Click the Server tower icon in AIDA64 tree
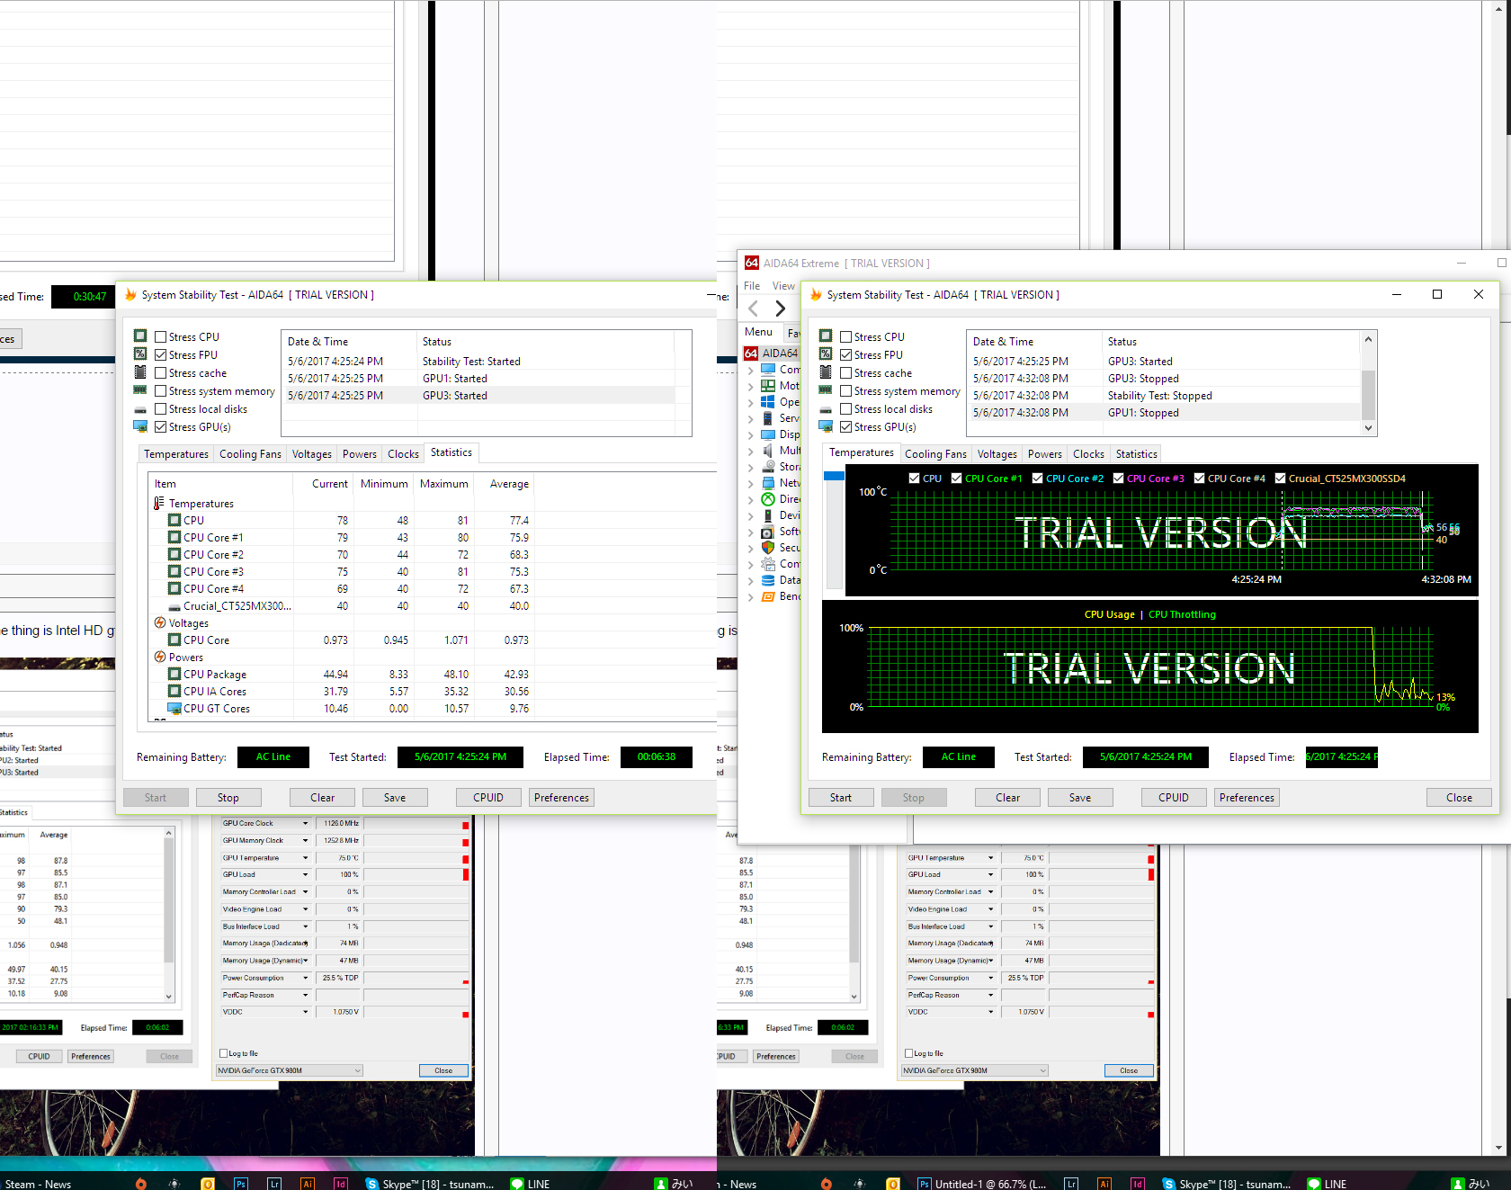 (768, 418)
